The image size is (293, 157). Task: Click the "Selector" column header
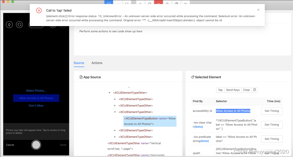point(221,101)
